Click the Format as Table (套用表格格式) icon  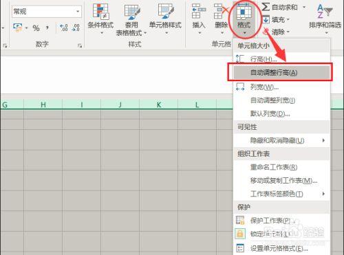coord(132,12)
